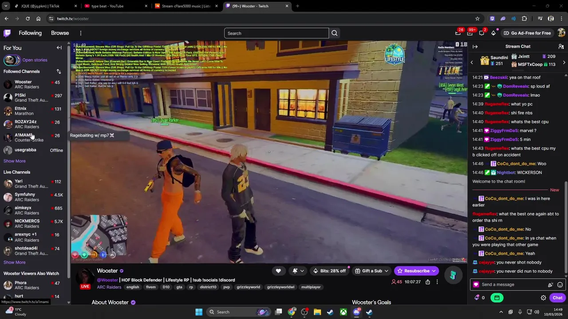
Task: Switch to the cFlare5000 music tab
Action: (x=185, y=6)
